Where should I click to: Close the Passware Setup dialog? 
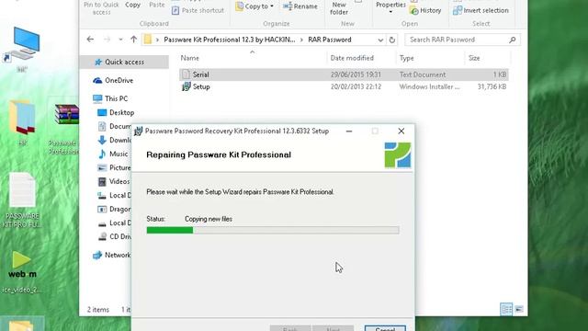401,131
